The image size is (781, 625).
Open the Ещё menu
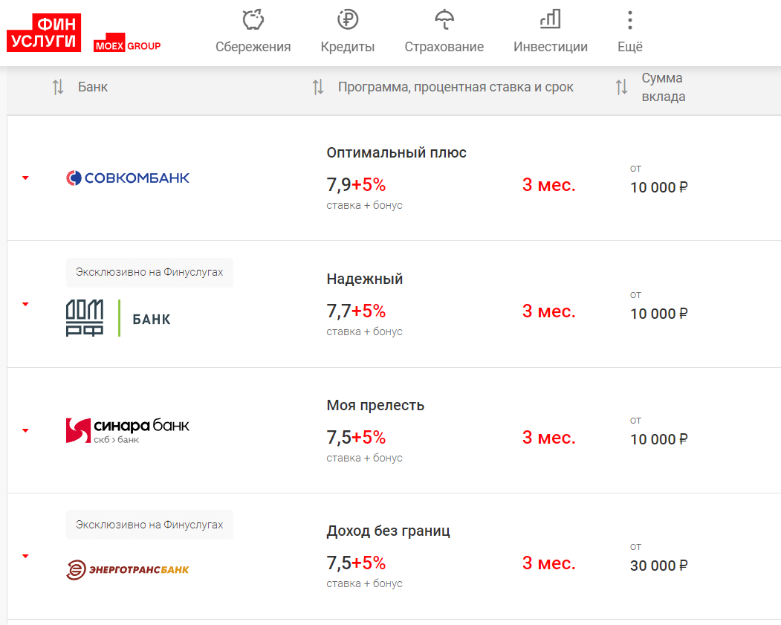(630, 47)
